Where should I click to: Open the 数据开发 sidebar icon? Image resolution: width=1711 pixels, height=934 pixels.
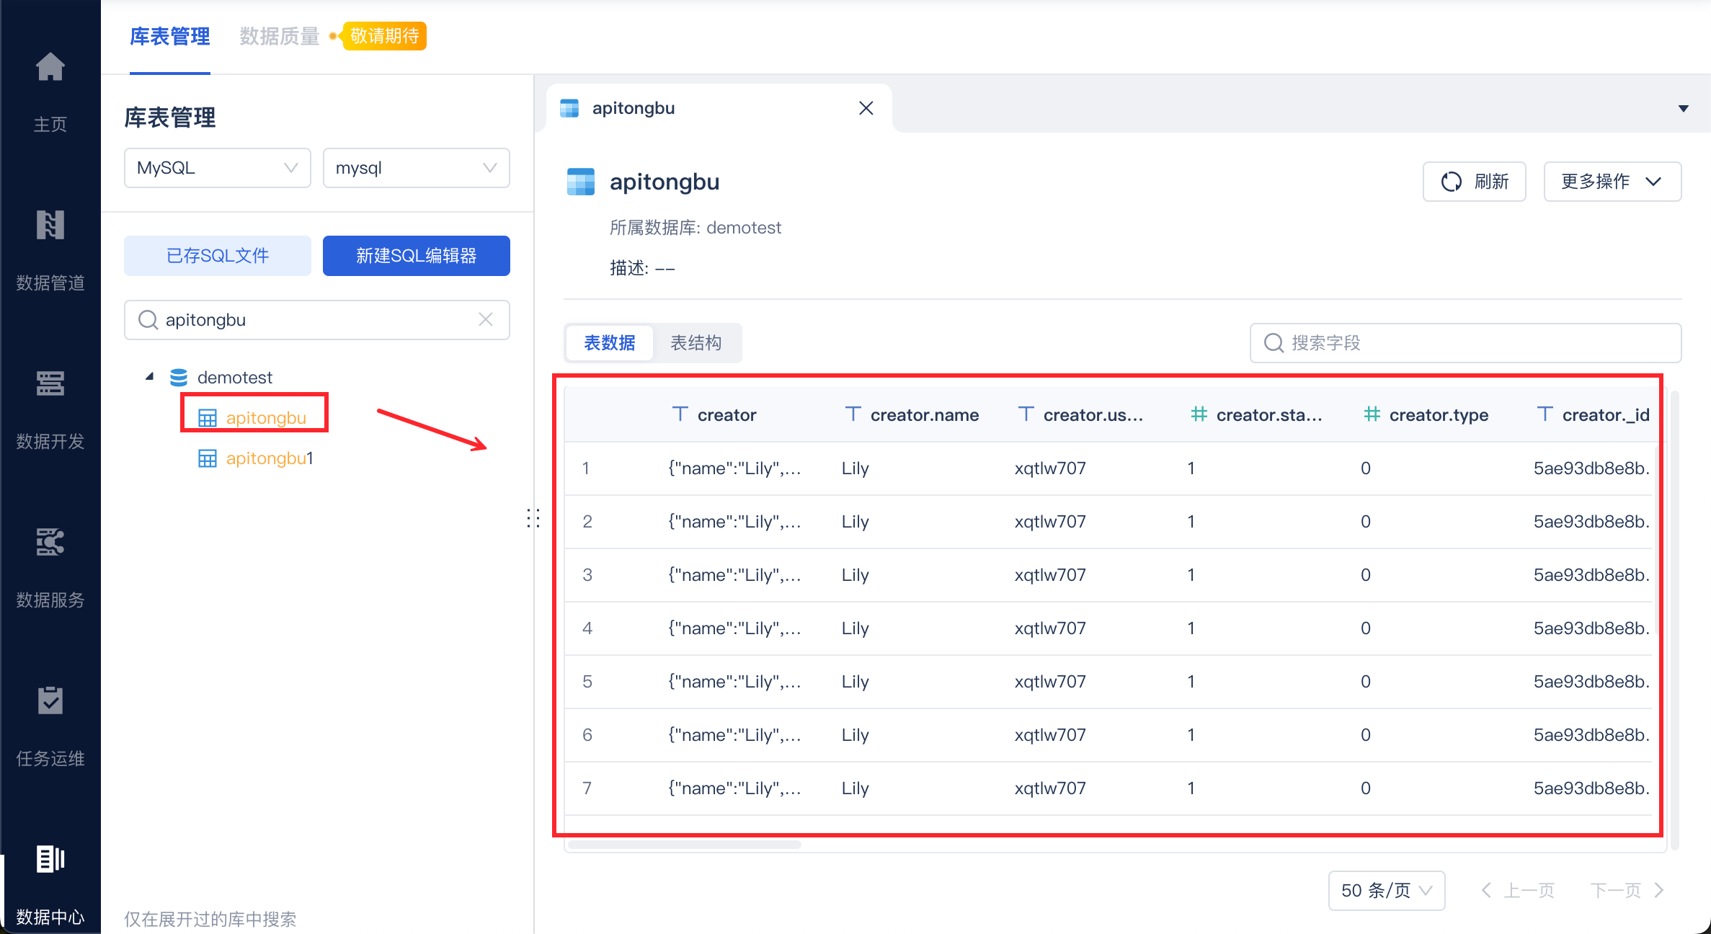[50, 384]
